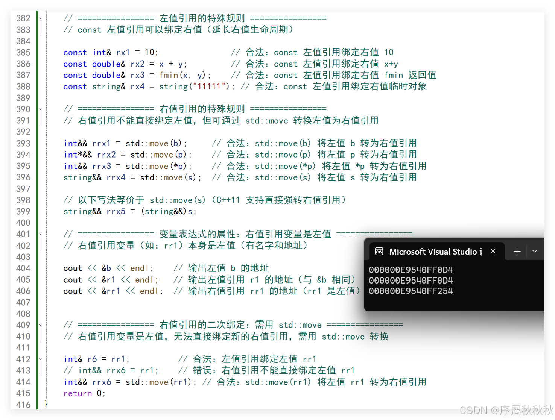
Task: Click the console terminal icon in Microsoft Visual Studio tab
Action: pos(379,252)
